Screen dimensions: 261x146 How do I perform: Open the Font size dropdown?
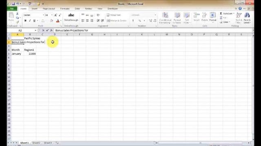52,15
